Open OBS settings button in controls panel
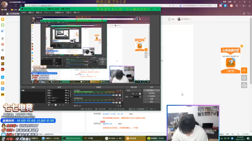The height and width of the screenshot is (141, 252). pyautogui.click(x=152, y=99)
